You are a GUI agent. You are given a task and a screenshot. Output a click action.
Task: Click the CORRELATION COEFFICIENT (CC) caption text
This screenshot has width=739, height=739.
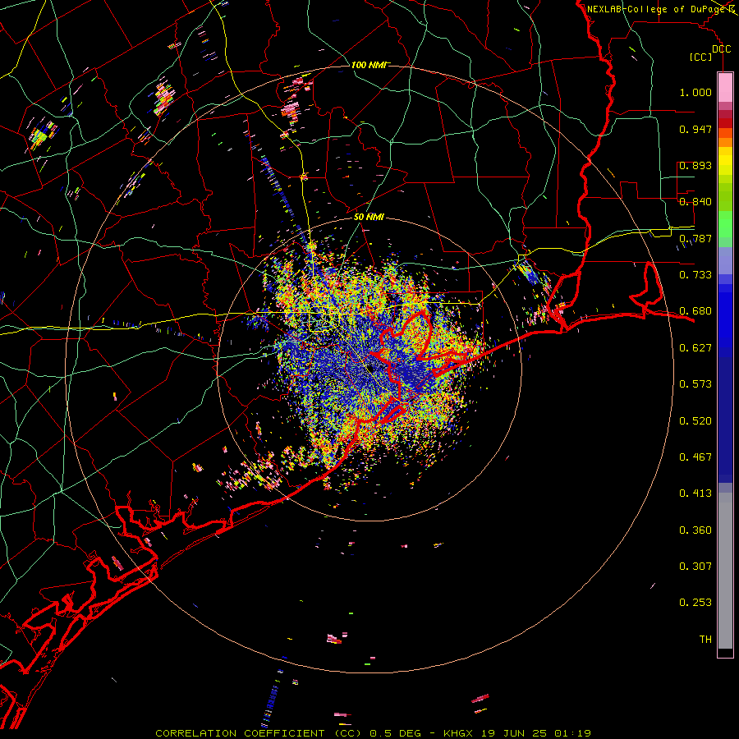[259, 733]
